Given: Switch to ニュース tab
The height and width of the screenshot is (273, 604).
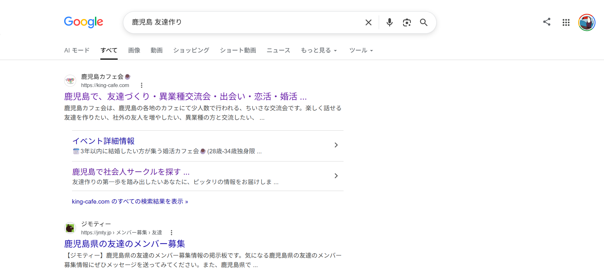Looking at the screenshot, I should (x=278, y=50).
